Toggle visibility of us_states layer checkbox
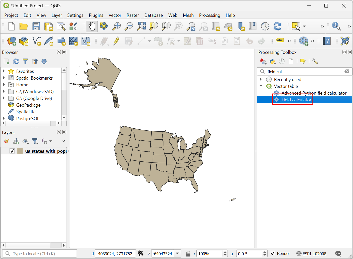 click(x=12, y=151)
